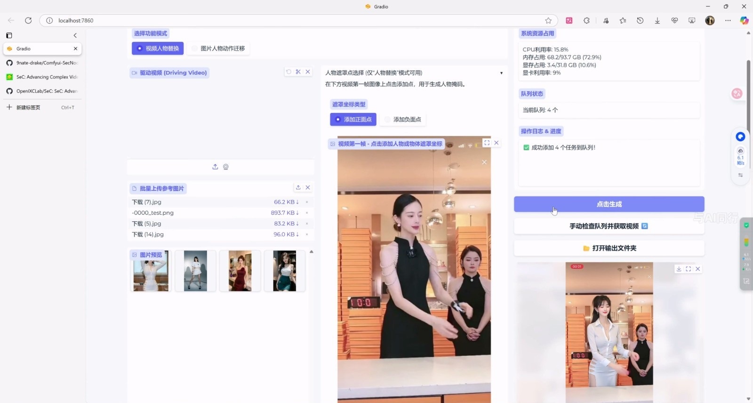The height and width of the screenshot is (403, 753).
Task: Expand the first-frame mask image to fullscreen
Action: click(x=487, y=143)
